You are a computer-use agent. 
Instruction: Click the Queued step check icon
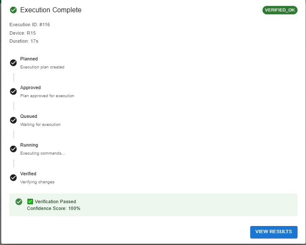point(13,120)
